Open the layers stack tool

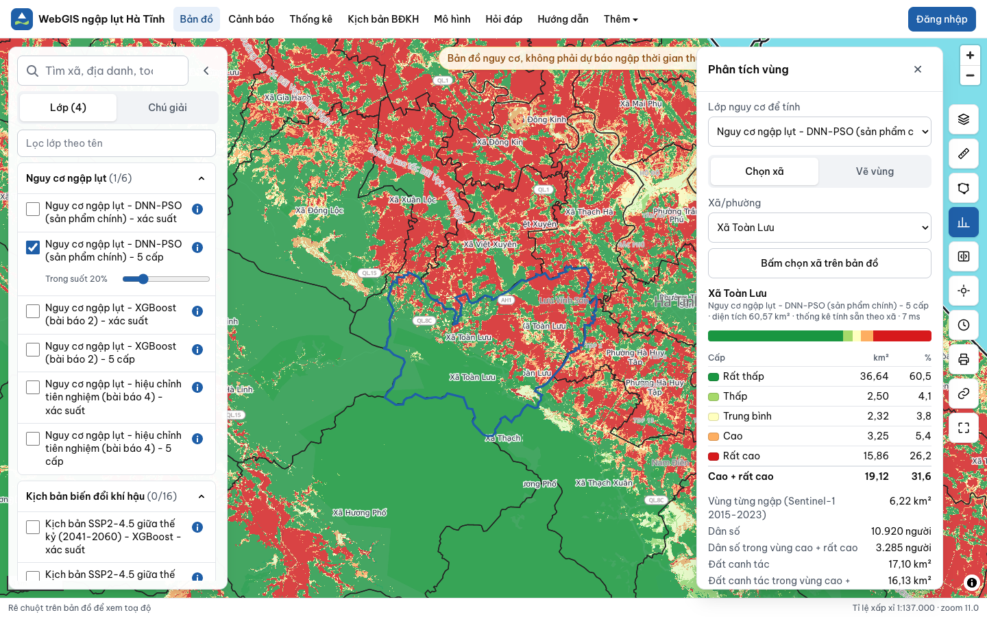tap(964, 119)
